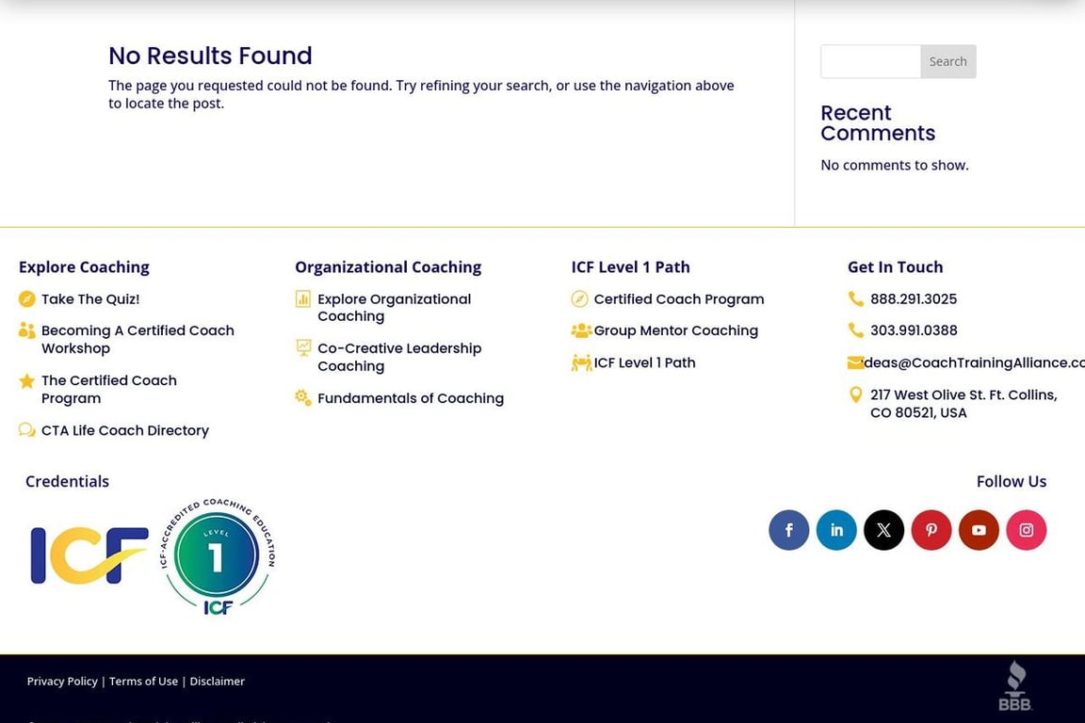
Task: Open the Instagram social icon
Action: pos(1027,530)
